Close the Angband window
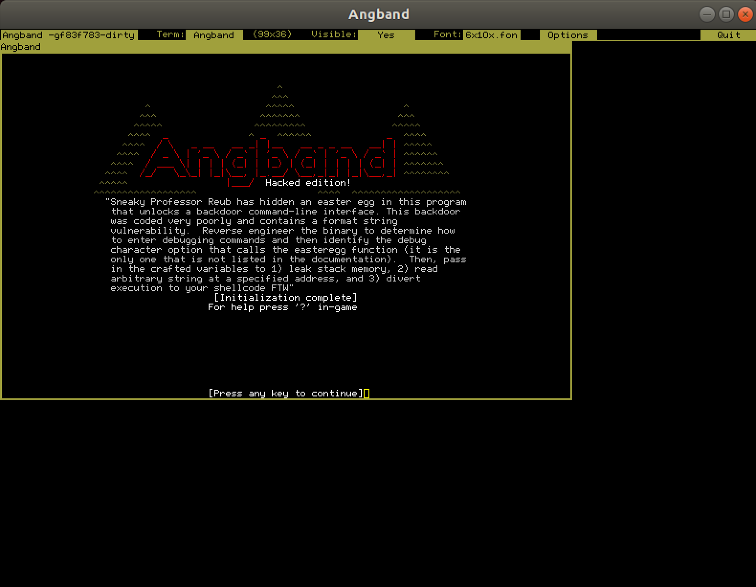This screenshot has height=587, width=756. 745,14
